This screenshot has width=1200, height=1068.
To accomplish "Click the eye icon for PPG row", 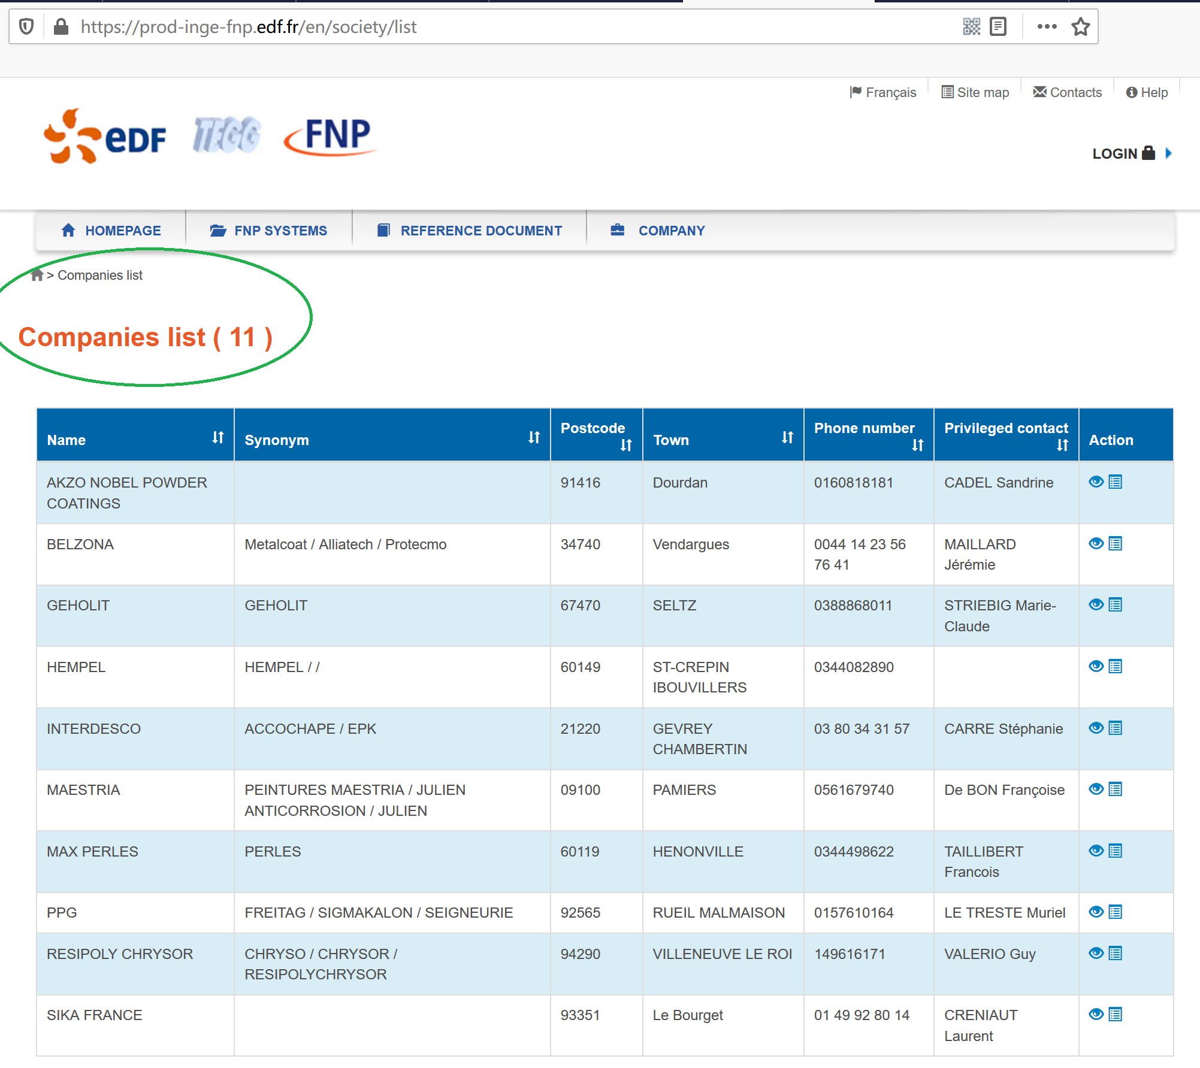I will 1096,912.
